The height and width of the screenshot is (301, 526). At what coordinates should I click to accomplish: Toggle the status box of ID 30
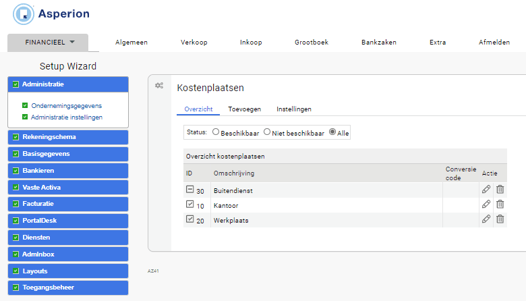pos(190,189)
